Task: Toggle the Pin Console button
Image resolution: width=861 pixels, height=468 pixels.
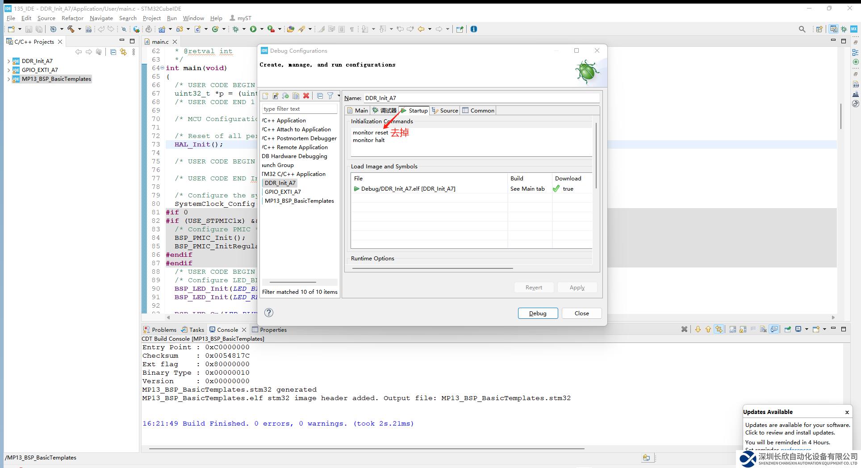Action: tap(787, 330)
